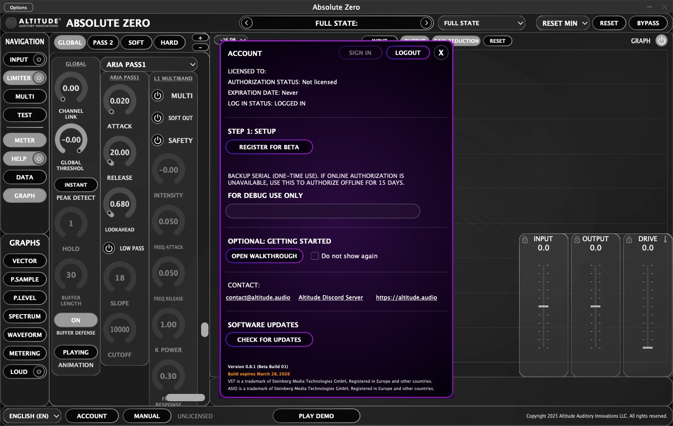Click the REGISTER FOR BETA button
Image resolution: width=673 pixels, height=426 pixels.
269,147
